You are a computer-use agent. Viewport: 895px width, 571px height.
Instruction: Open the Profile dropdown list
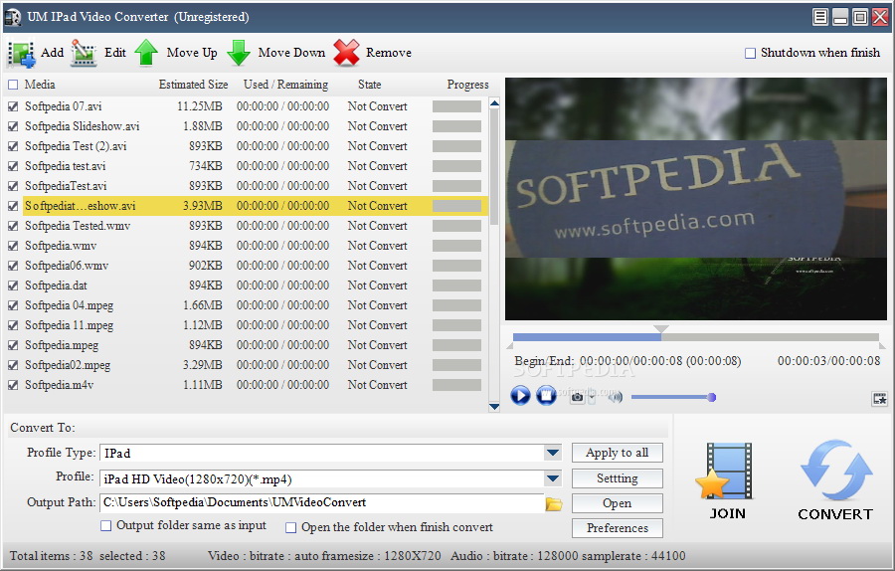tap(553, 478)
